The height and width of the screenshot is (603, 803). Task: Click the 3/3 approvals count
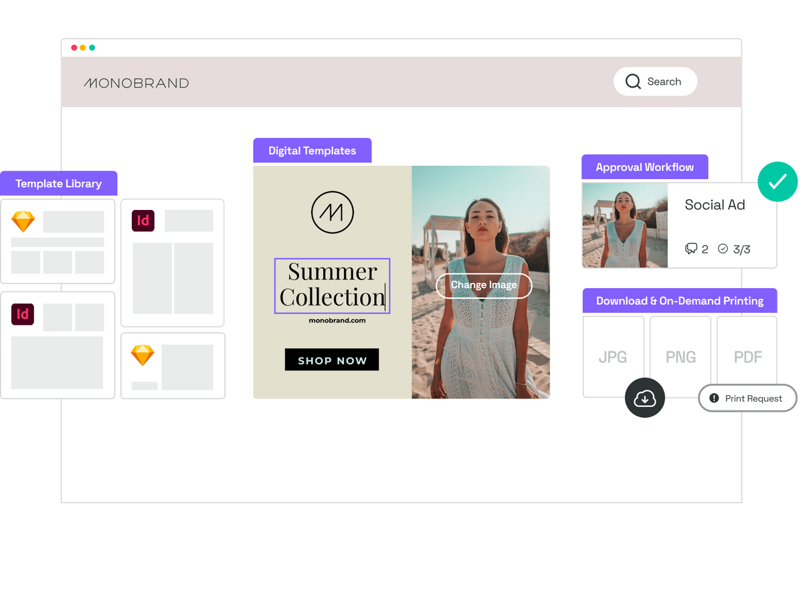[x=741, y=249]
